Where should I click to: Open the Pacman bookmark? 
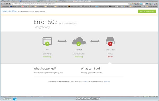[112, 6]
